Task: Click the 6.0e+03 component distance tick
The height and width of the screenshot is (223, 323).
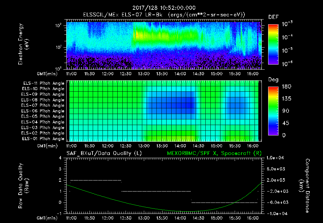Action: click(x=276, y=169)
